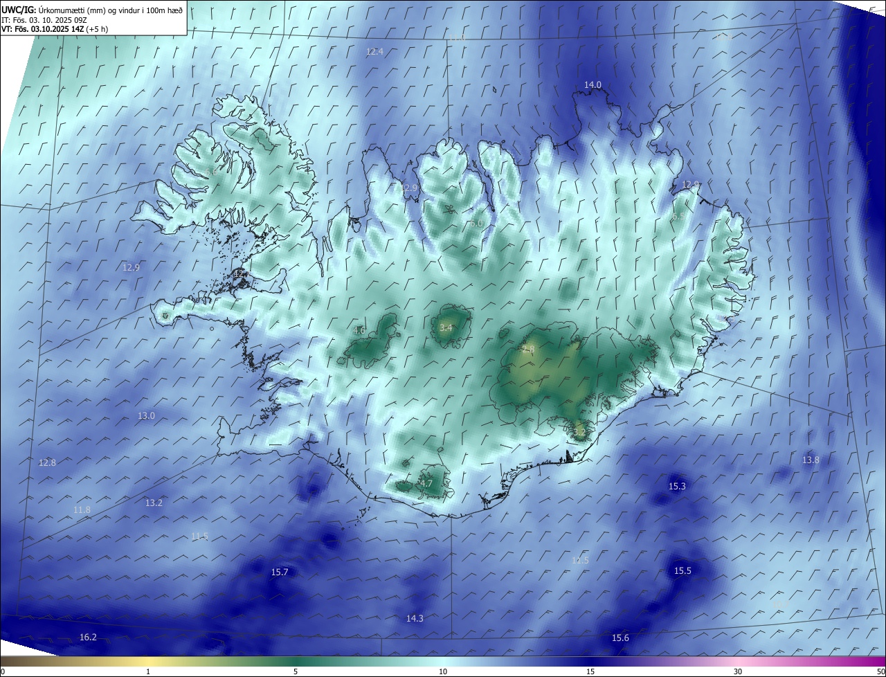This screenshot has width=886, height=677.
Task: Click the 13.2 value label
Action: (x=154, y=503)
